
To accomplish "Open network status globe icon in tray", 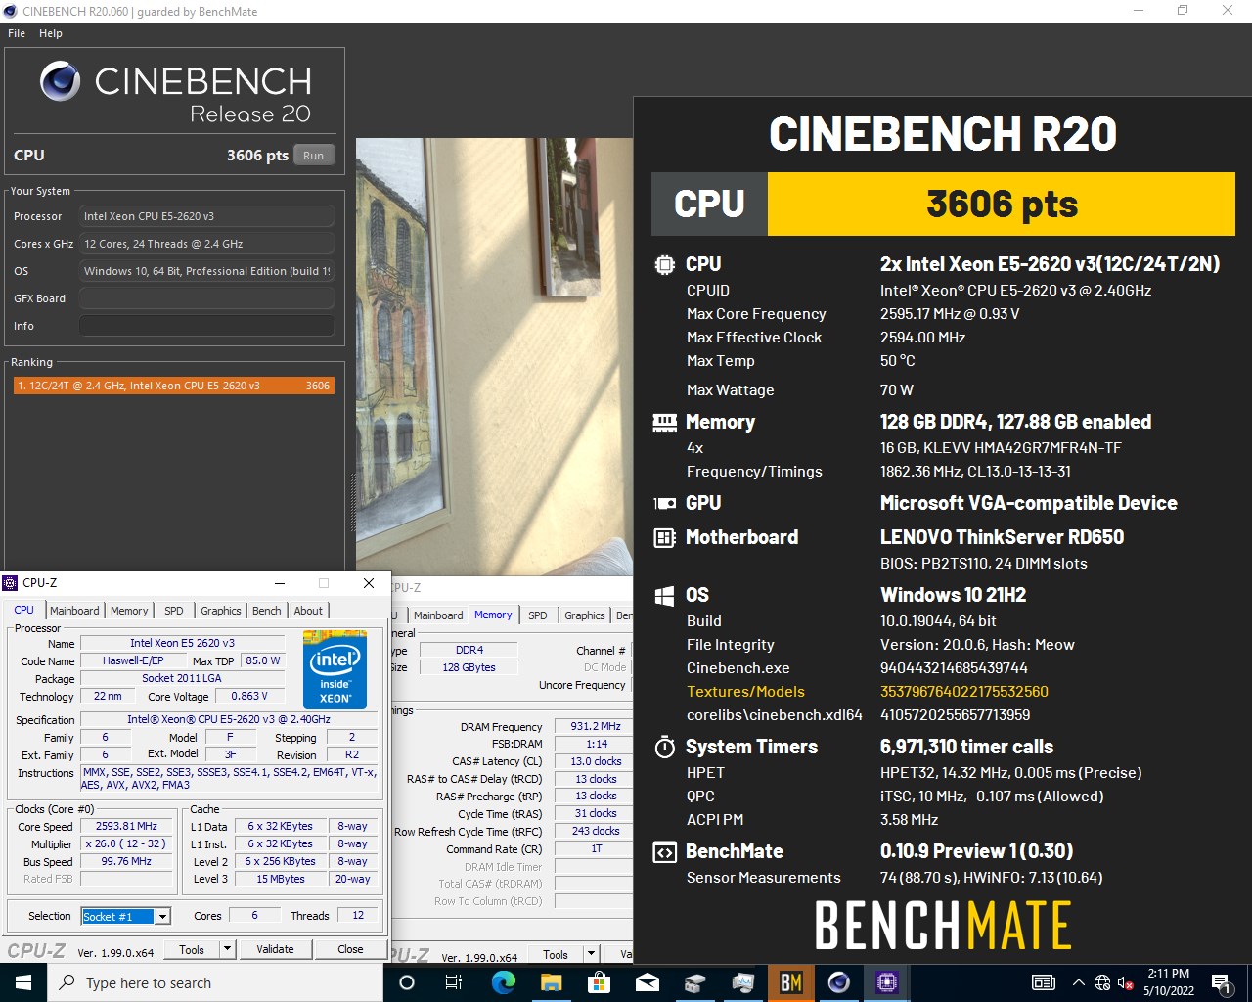I will 1102,982.
